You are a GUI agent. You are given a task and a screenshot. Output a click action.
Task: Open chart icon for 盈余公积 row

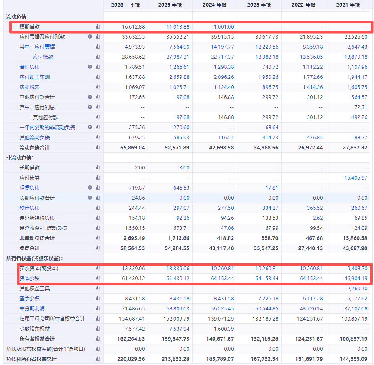pos(97,298)
